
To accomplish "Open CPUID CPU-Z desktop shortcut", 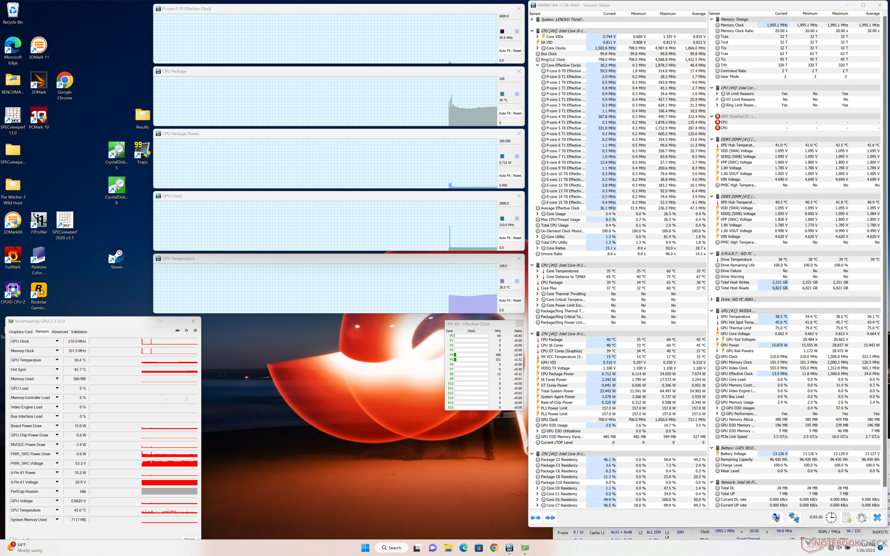I will pyautogui.click(x=13, y=293).
